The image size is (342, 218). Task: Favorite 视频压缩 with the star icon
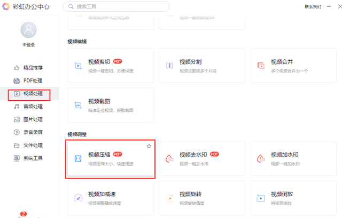pyautogui.click(x=149, y=146)
